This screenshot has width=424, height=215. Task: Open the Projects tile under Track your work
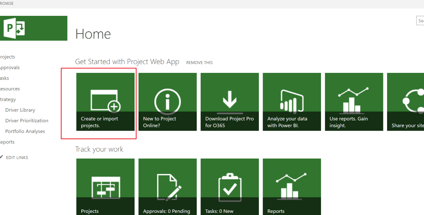click(x=106, y=187)
